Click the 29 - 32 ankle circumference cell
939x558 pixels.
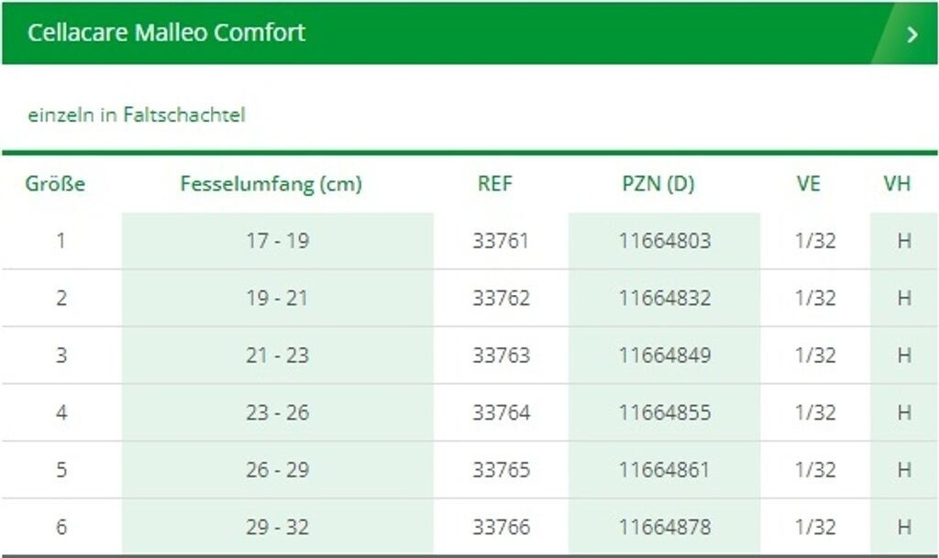click(x=277, y=527)
